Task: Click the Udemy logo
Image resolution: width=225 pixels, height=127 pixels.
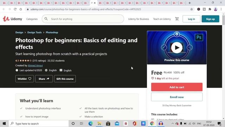Action: pyautogui.click(x=13, y=19)
